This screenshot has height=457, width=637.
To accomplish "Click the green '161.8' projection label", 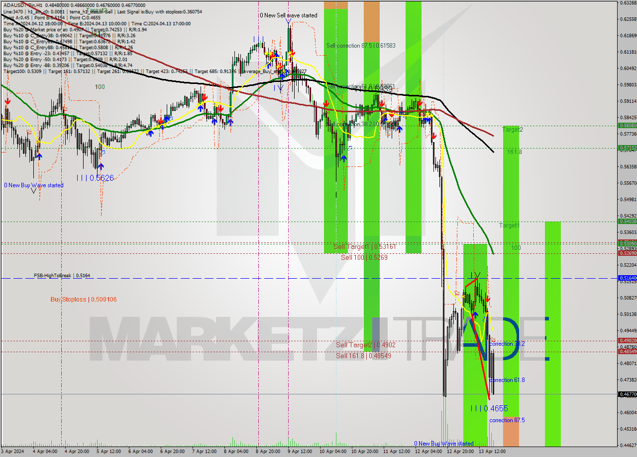I will [515, 152].
